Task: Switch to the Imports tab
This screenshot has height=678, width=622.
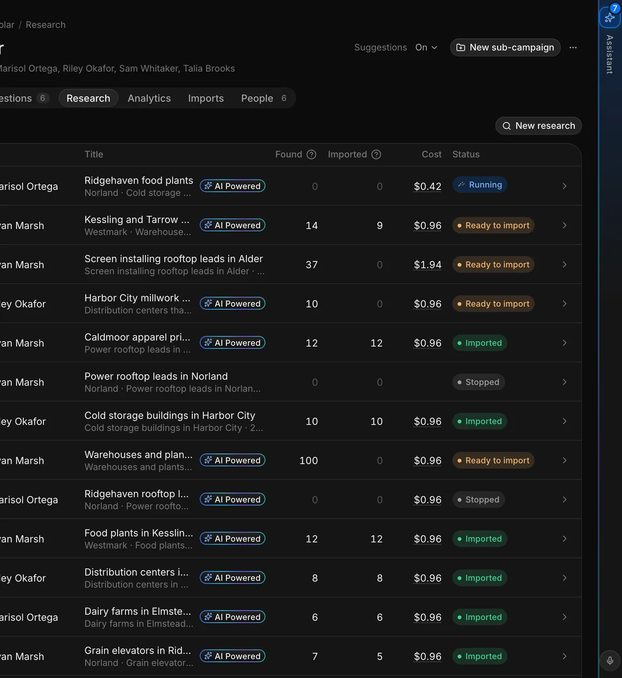Action: (x=206, y=98)
